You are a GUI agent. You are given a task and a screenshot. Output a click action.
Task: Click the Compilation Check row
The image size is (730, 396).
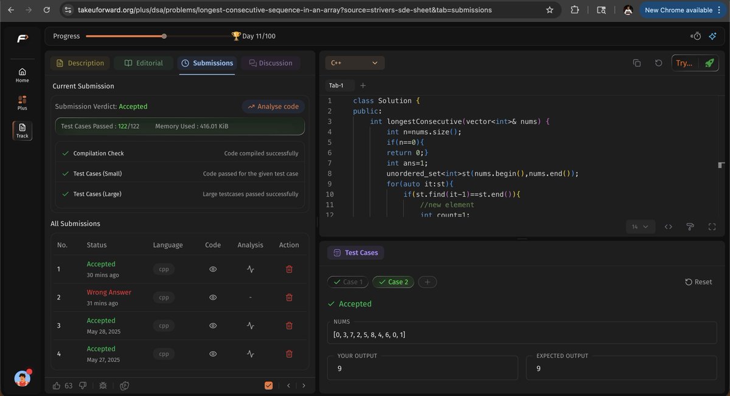pyautogui.click(x=180, y=154)
